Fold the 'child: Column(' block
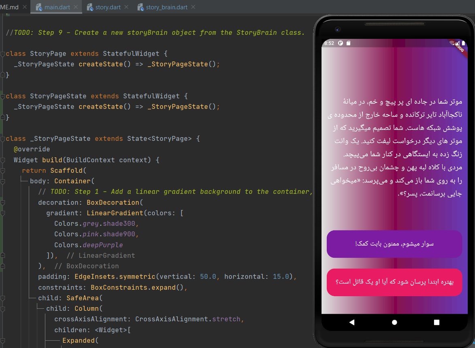Screen dimensions: 475x348 [2, 309]
